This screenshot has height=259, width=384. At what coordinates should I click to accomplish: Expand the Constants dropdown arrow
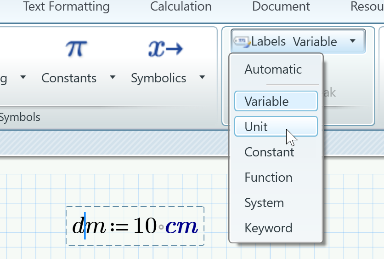113,78
